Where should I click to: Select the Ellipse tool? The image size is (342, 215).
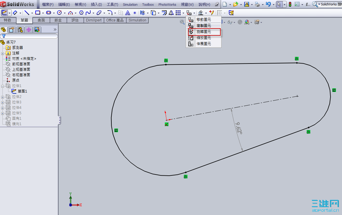click(x=99, y=13)
